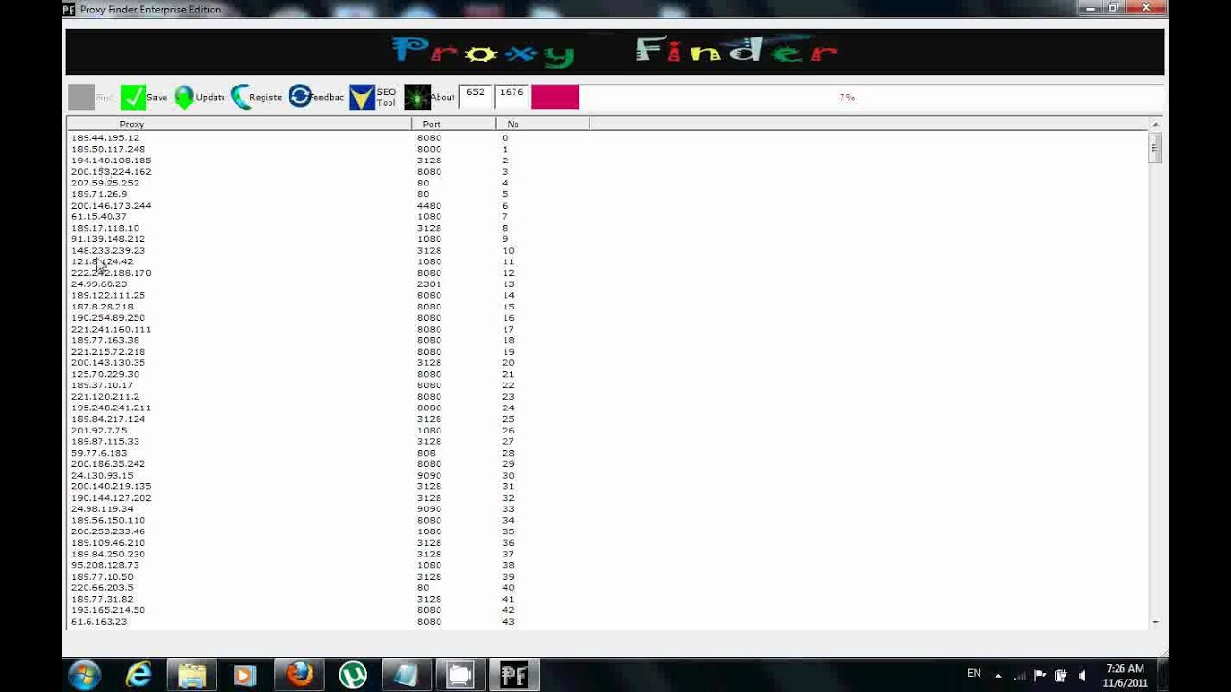Click the scrollbar down arrow of the list

pyautogui.click(x=1155, y=622)
